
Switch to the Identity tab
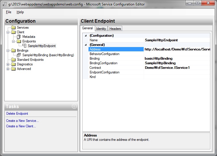pyautogui.click(x=101, y=29)
